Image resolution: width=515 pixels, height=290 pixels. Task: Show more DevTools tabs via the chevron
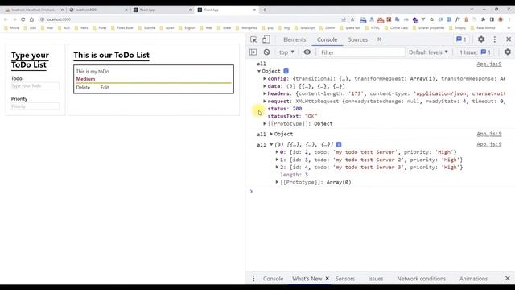[x=379, y=39]
